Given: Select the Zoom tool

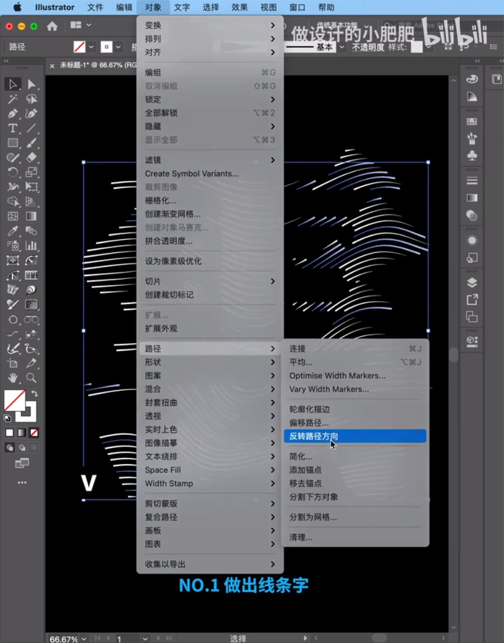Looking at the screenshot, I should [x=31, y=378].
